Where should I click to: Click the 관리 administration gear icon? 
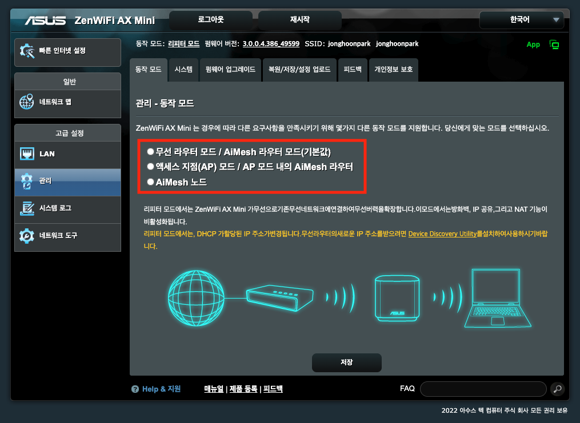pyautogui.click(x=27, y=181)
